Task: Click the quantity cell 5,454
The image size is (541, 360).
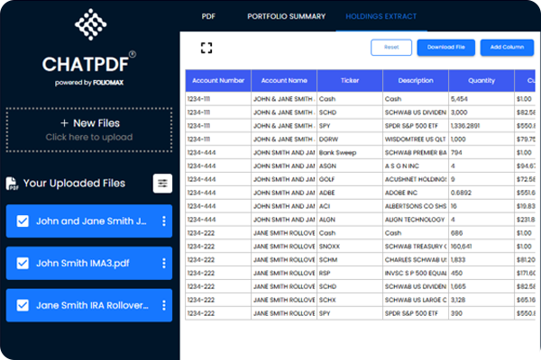Action: (481, 99)
